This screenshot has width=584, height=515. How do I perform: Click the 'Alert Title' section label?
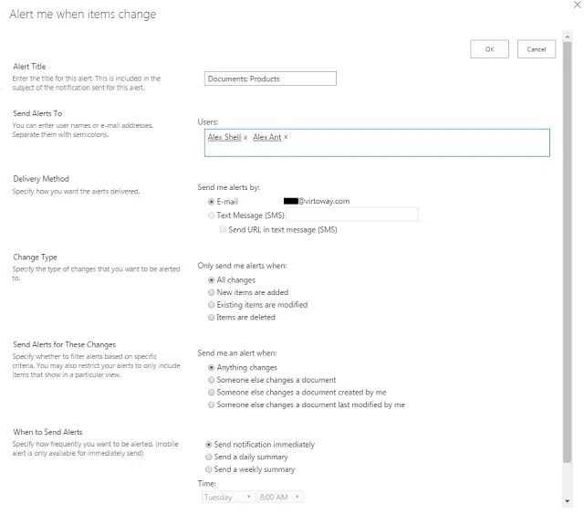[29, 67]
